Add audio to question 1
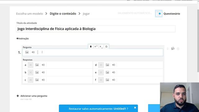 [33, 52]
